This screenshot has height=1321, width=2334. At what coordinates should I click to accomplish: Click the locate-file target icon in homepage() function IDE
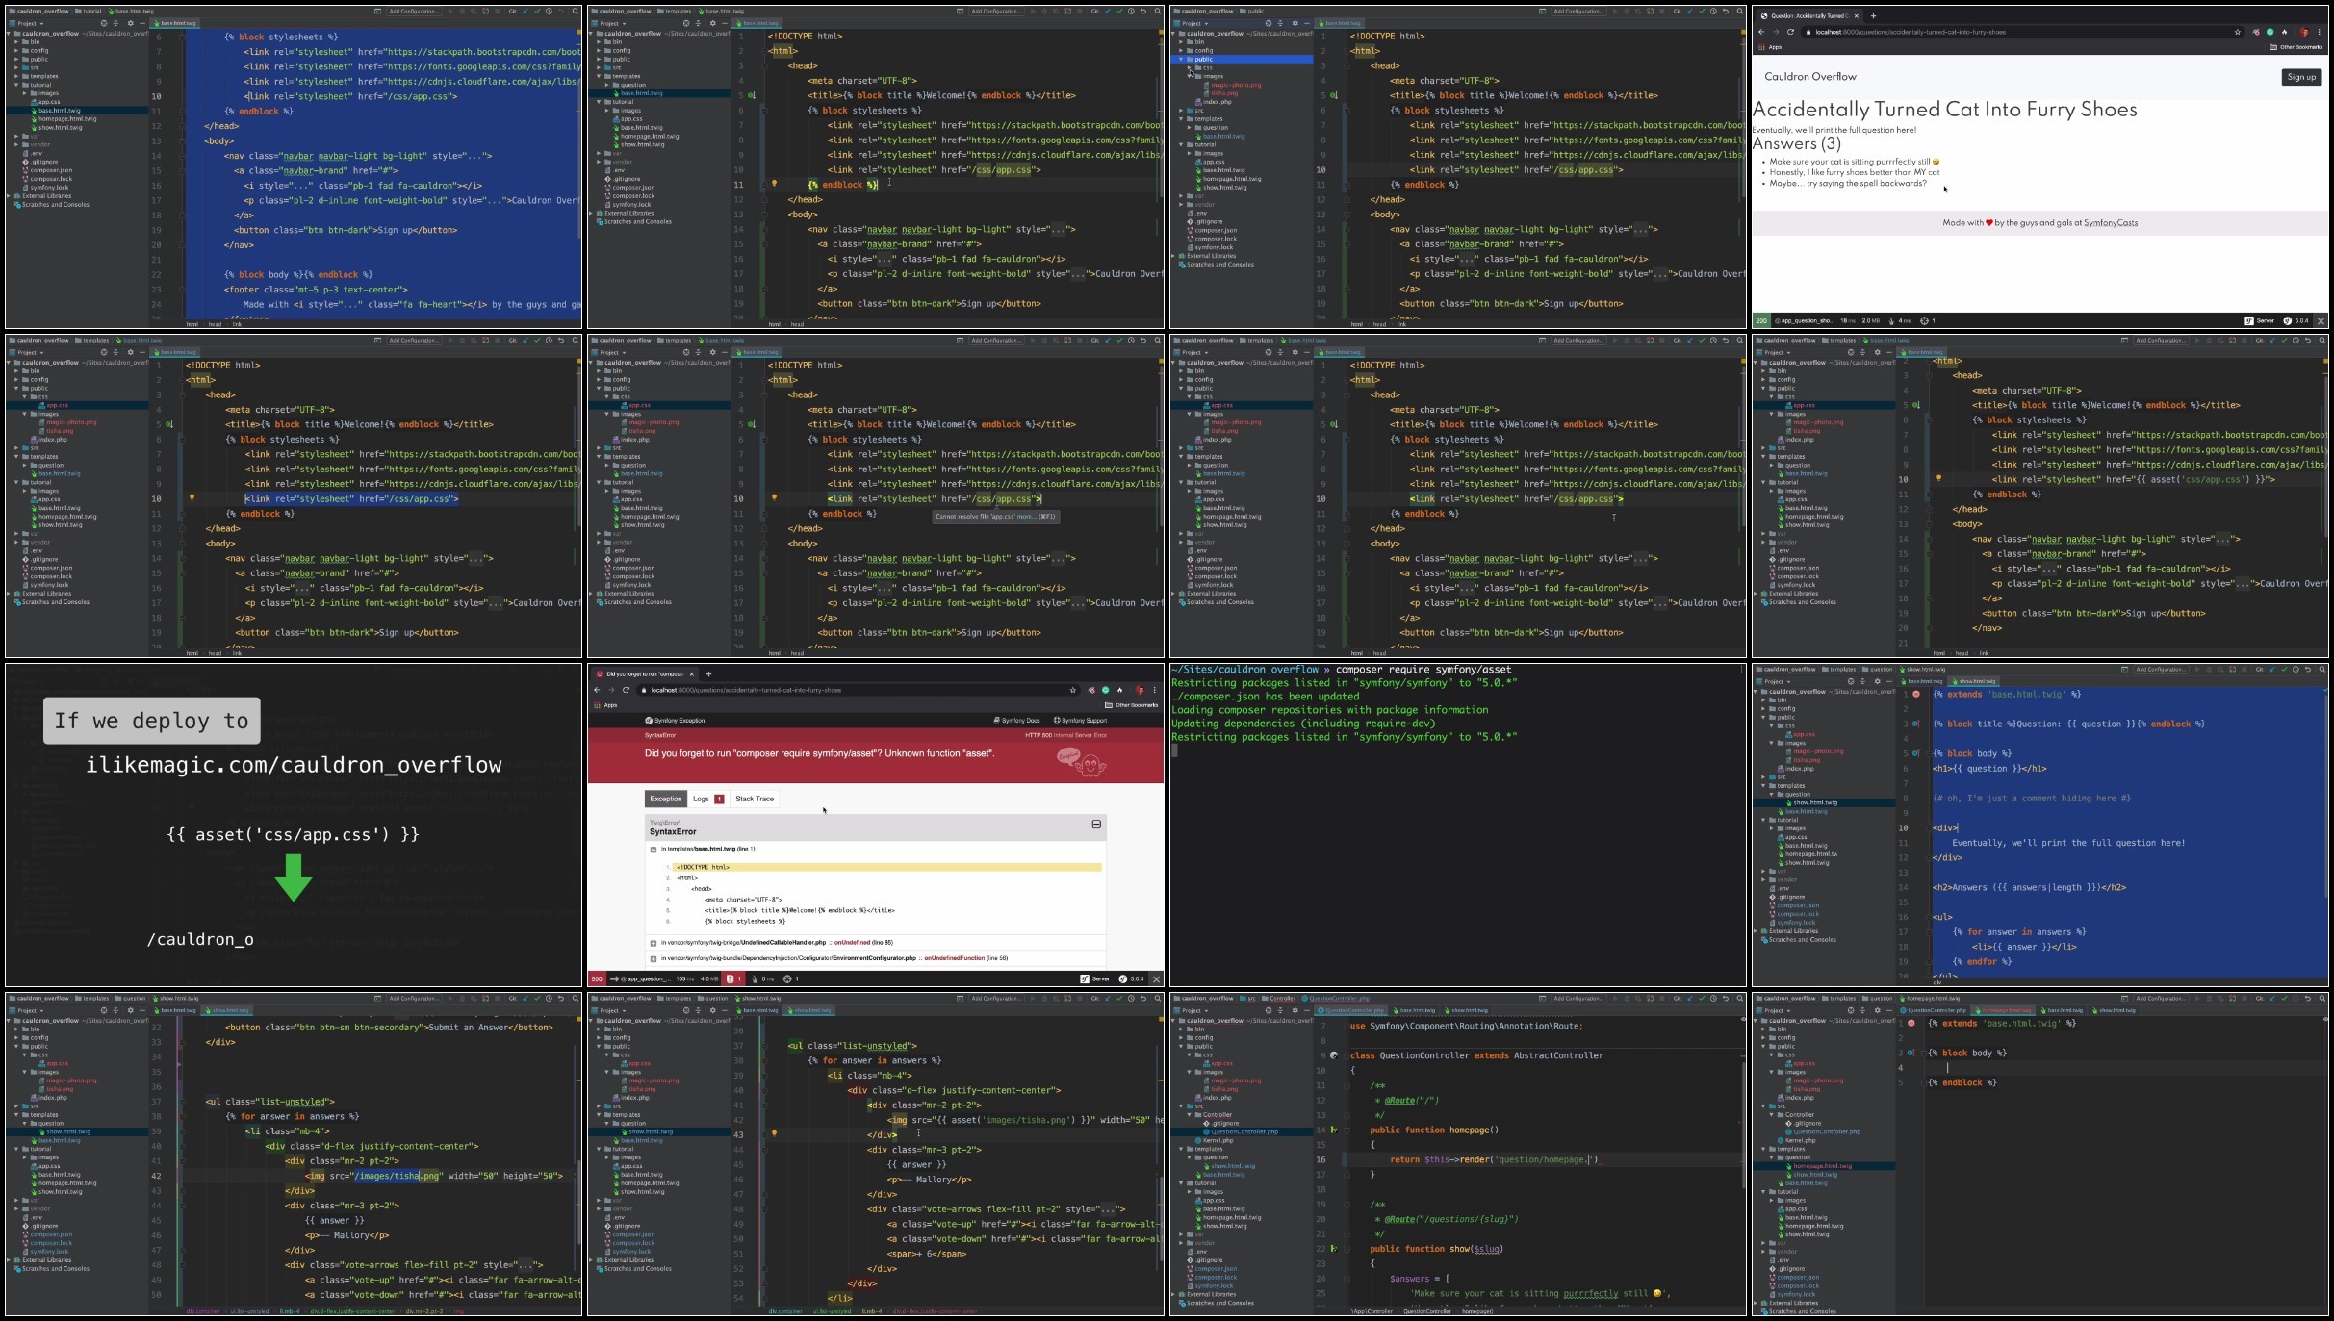pyautogui.click(x=1269, y=1010)
